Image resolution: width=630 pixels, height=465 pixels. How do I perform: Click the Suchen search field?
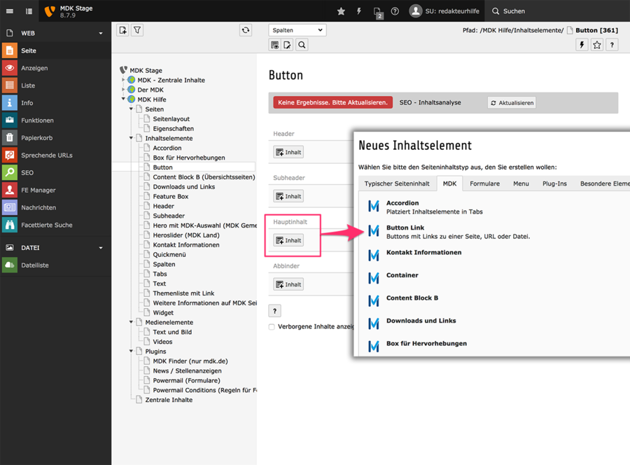click(x=556, y=11)
